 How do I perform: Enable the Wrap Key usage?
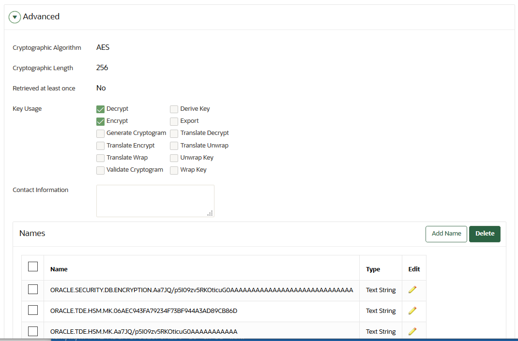(x=174, y=170)
